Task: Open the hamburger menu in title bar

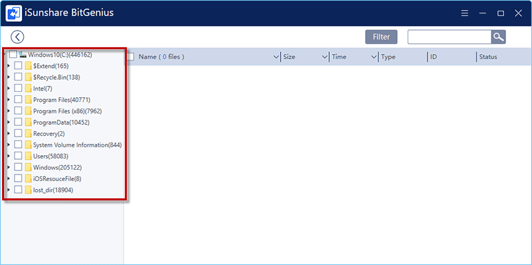Action: coord(464,13)
